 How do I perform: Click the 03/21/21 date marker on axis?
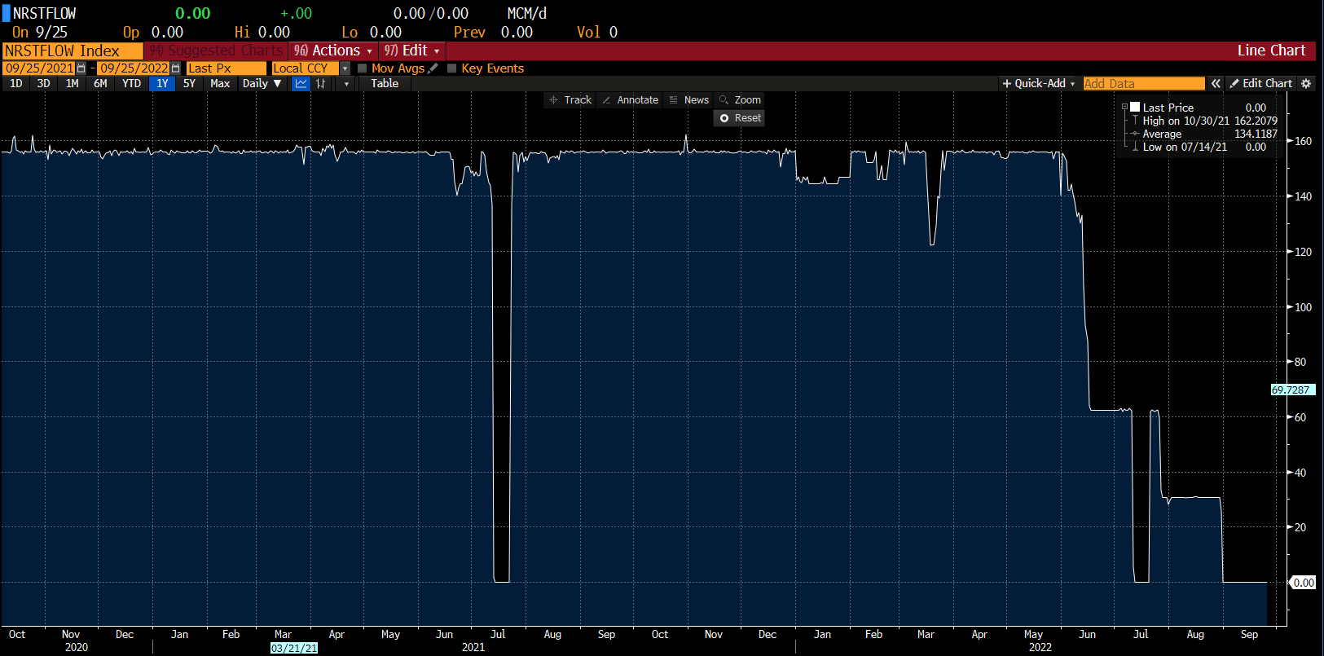(x=294, y=648)
